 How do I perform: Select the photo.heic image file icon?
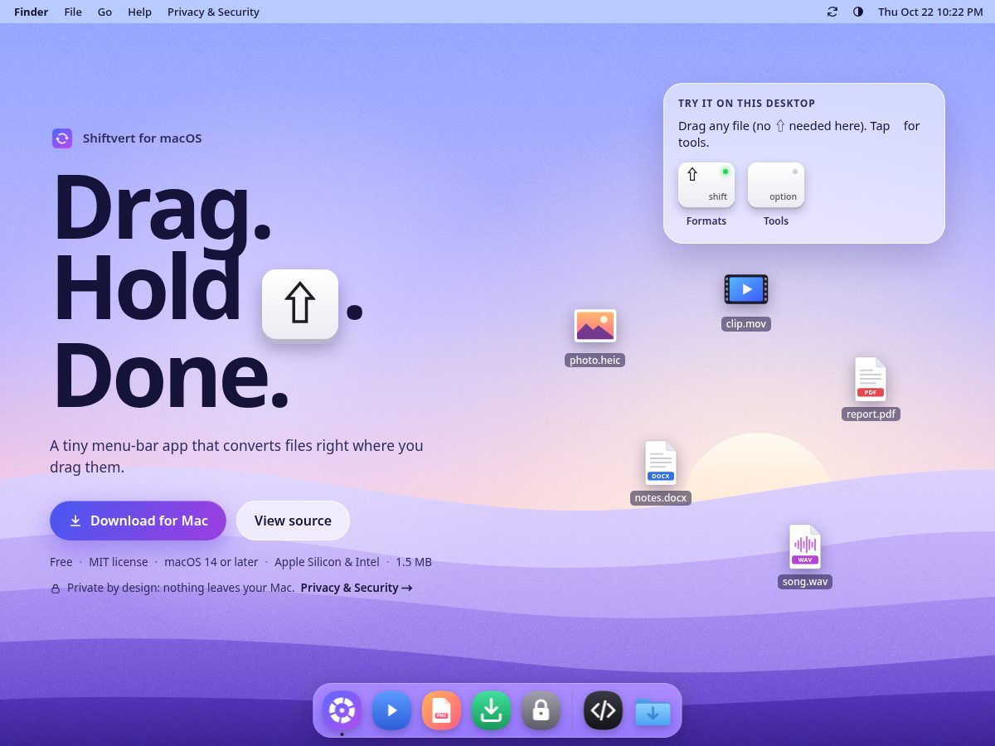[x=595, y=326]
